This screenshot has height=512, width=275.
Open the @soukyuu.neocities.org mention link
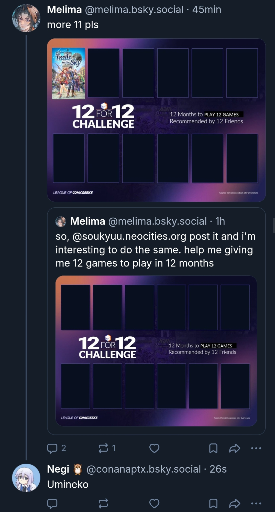129,237
